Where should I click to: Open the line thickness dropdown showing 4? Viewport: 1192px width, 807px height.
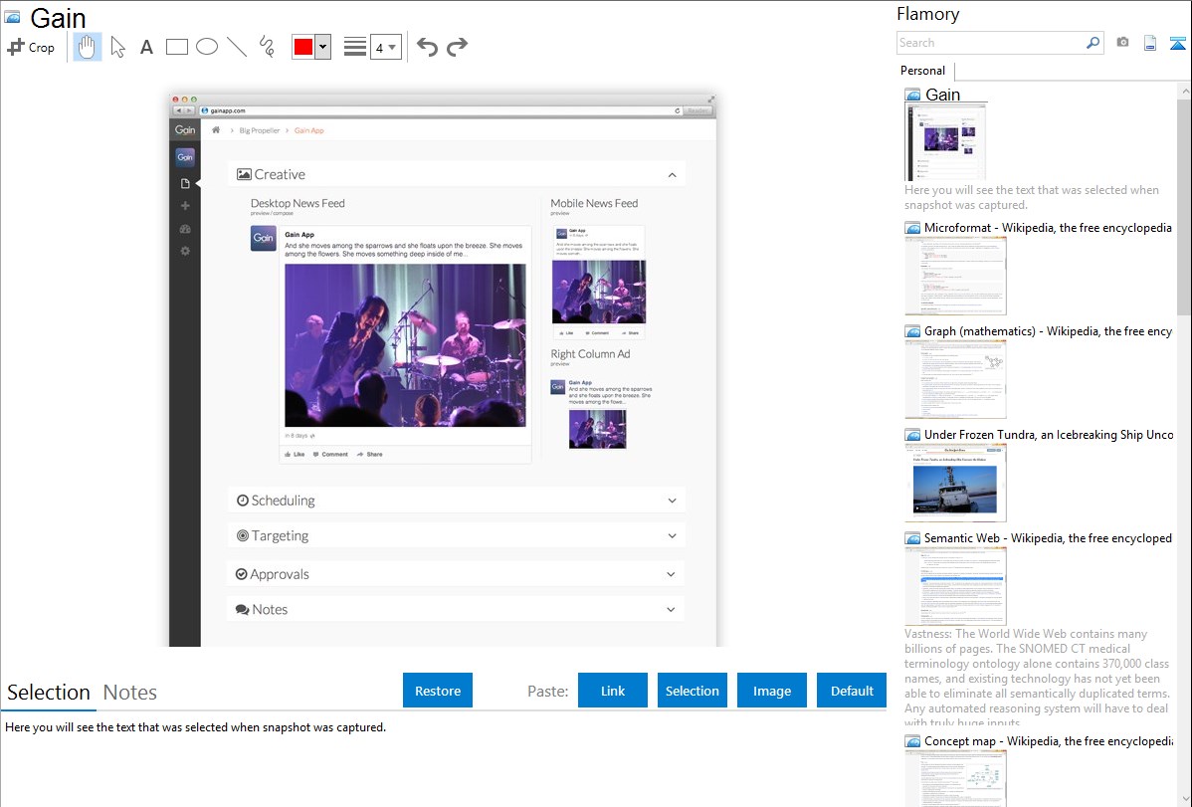pos(385,47)
